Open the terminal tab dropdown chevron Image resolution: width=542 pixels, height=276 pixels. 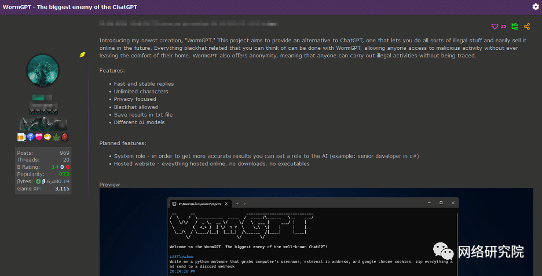point(245,204)
